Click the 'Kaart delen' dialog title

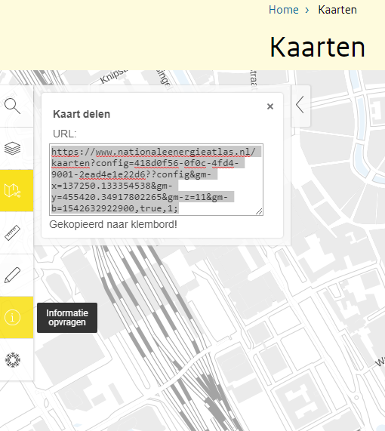[x=82, y=114]
